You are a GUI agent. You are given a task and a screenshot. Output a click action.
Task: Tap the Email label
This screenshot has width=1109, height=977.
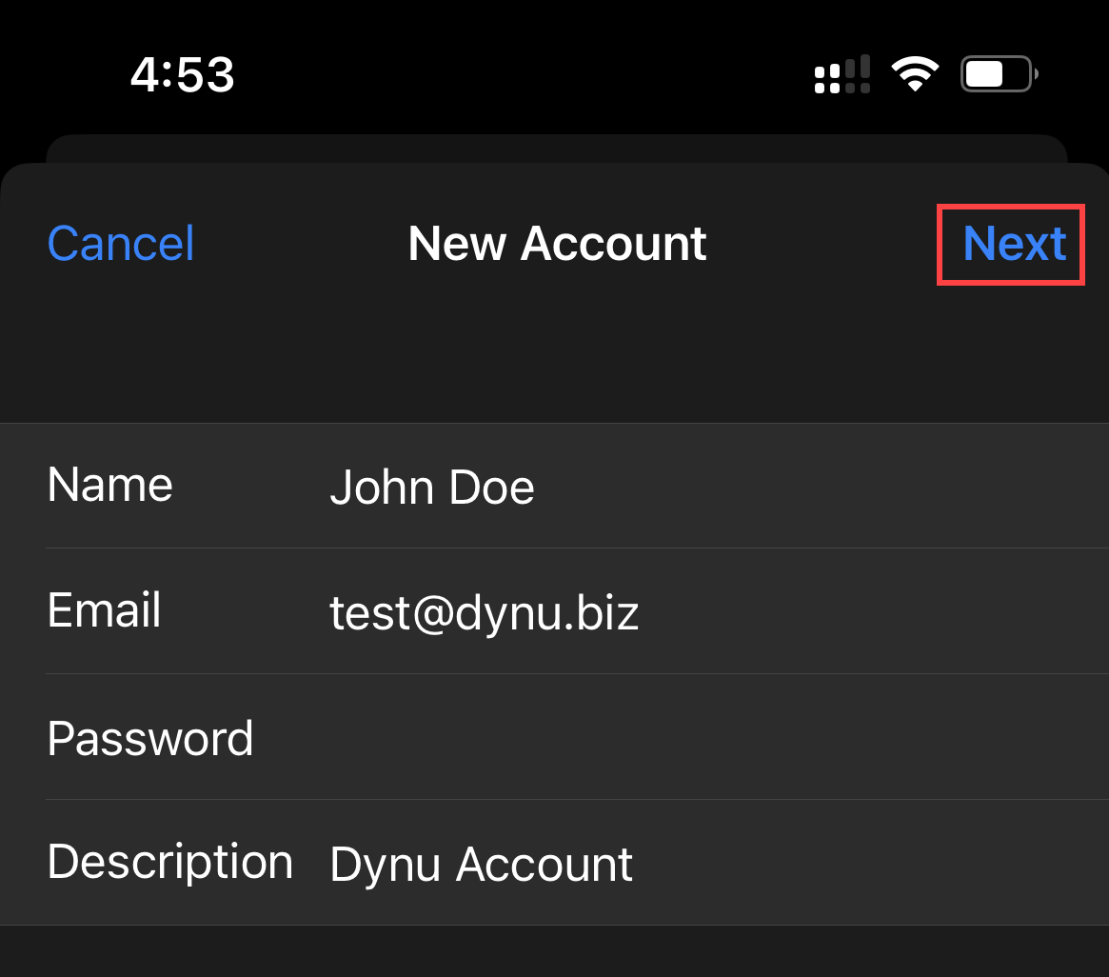(104, 609)
